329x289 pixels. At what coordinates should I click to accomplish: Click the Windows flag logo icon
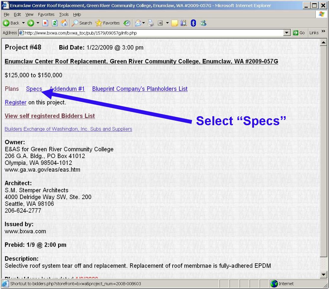(321, 14)
